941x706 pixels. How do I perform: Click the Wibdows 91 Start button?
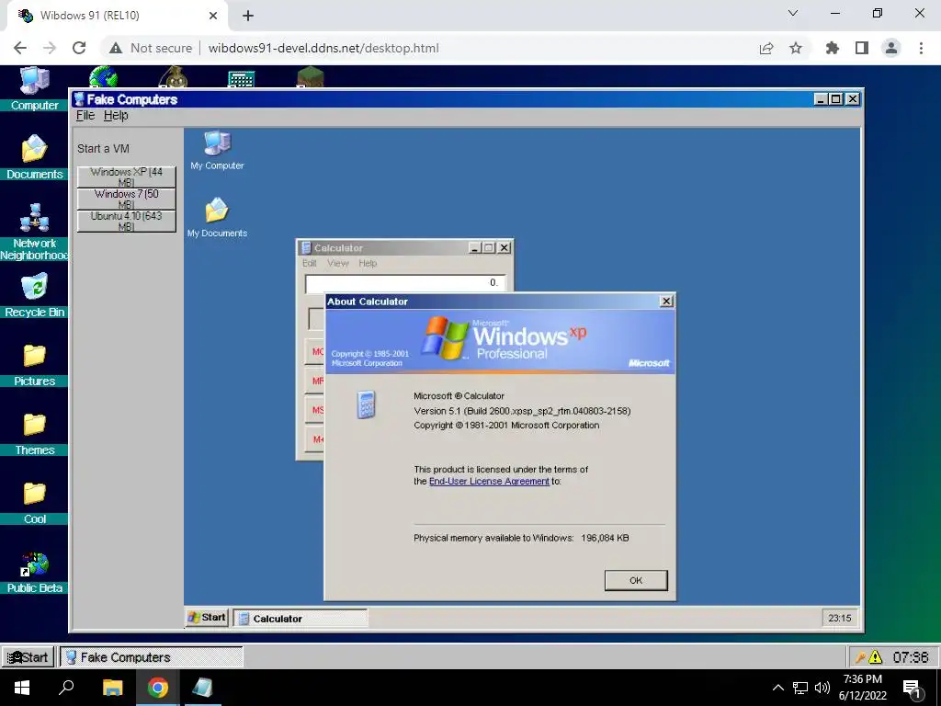[28, 657]
